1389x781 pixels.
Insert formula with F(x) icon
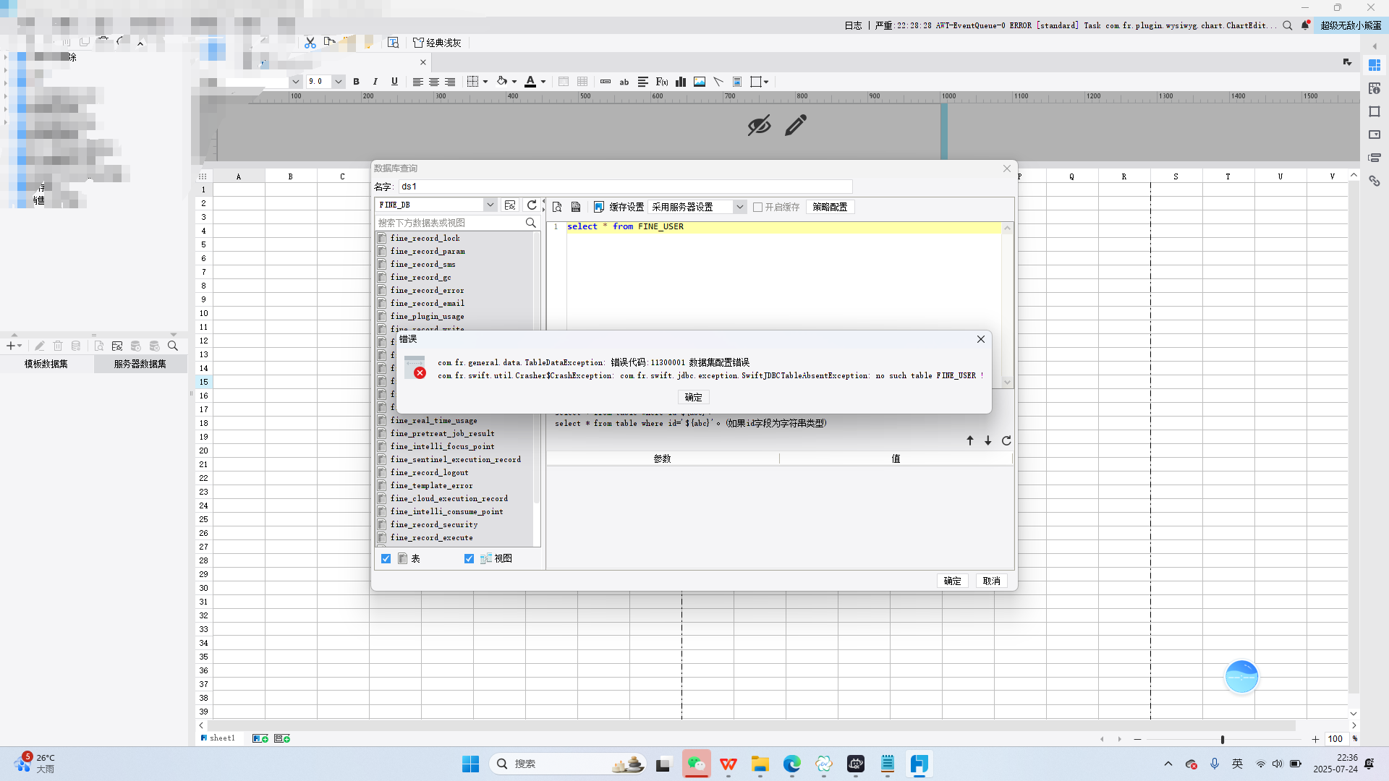point(662,82)
